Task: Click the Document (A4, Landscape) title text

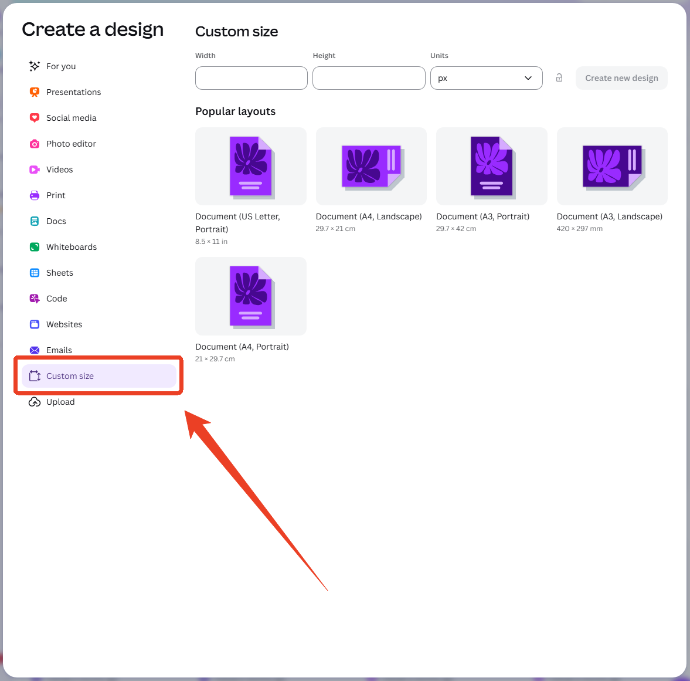Action: (x=369, y=216)
